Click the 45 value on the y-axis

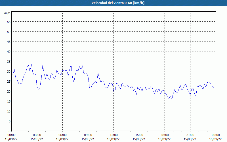[9, 41]
